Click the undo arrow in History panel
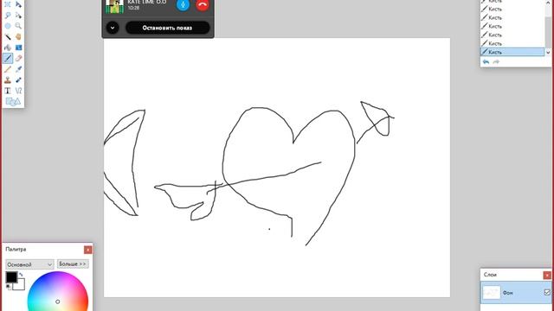The width and height of the screenshot is (554, 311). [x=486, y=61]
